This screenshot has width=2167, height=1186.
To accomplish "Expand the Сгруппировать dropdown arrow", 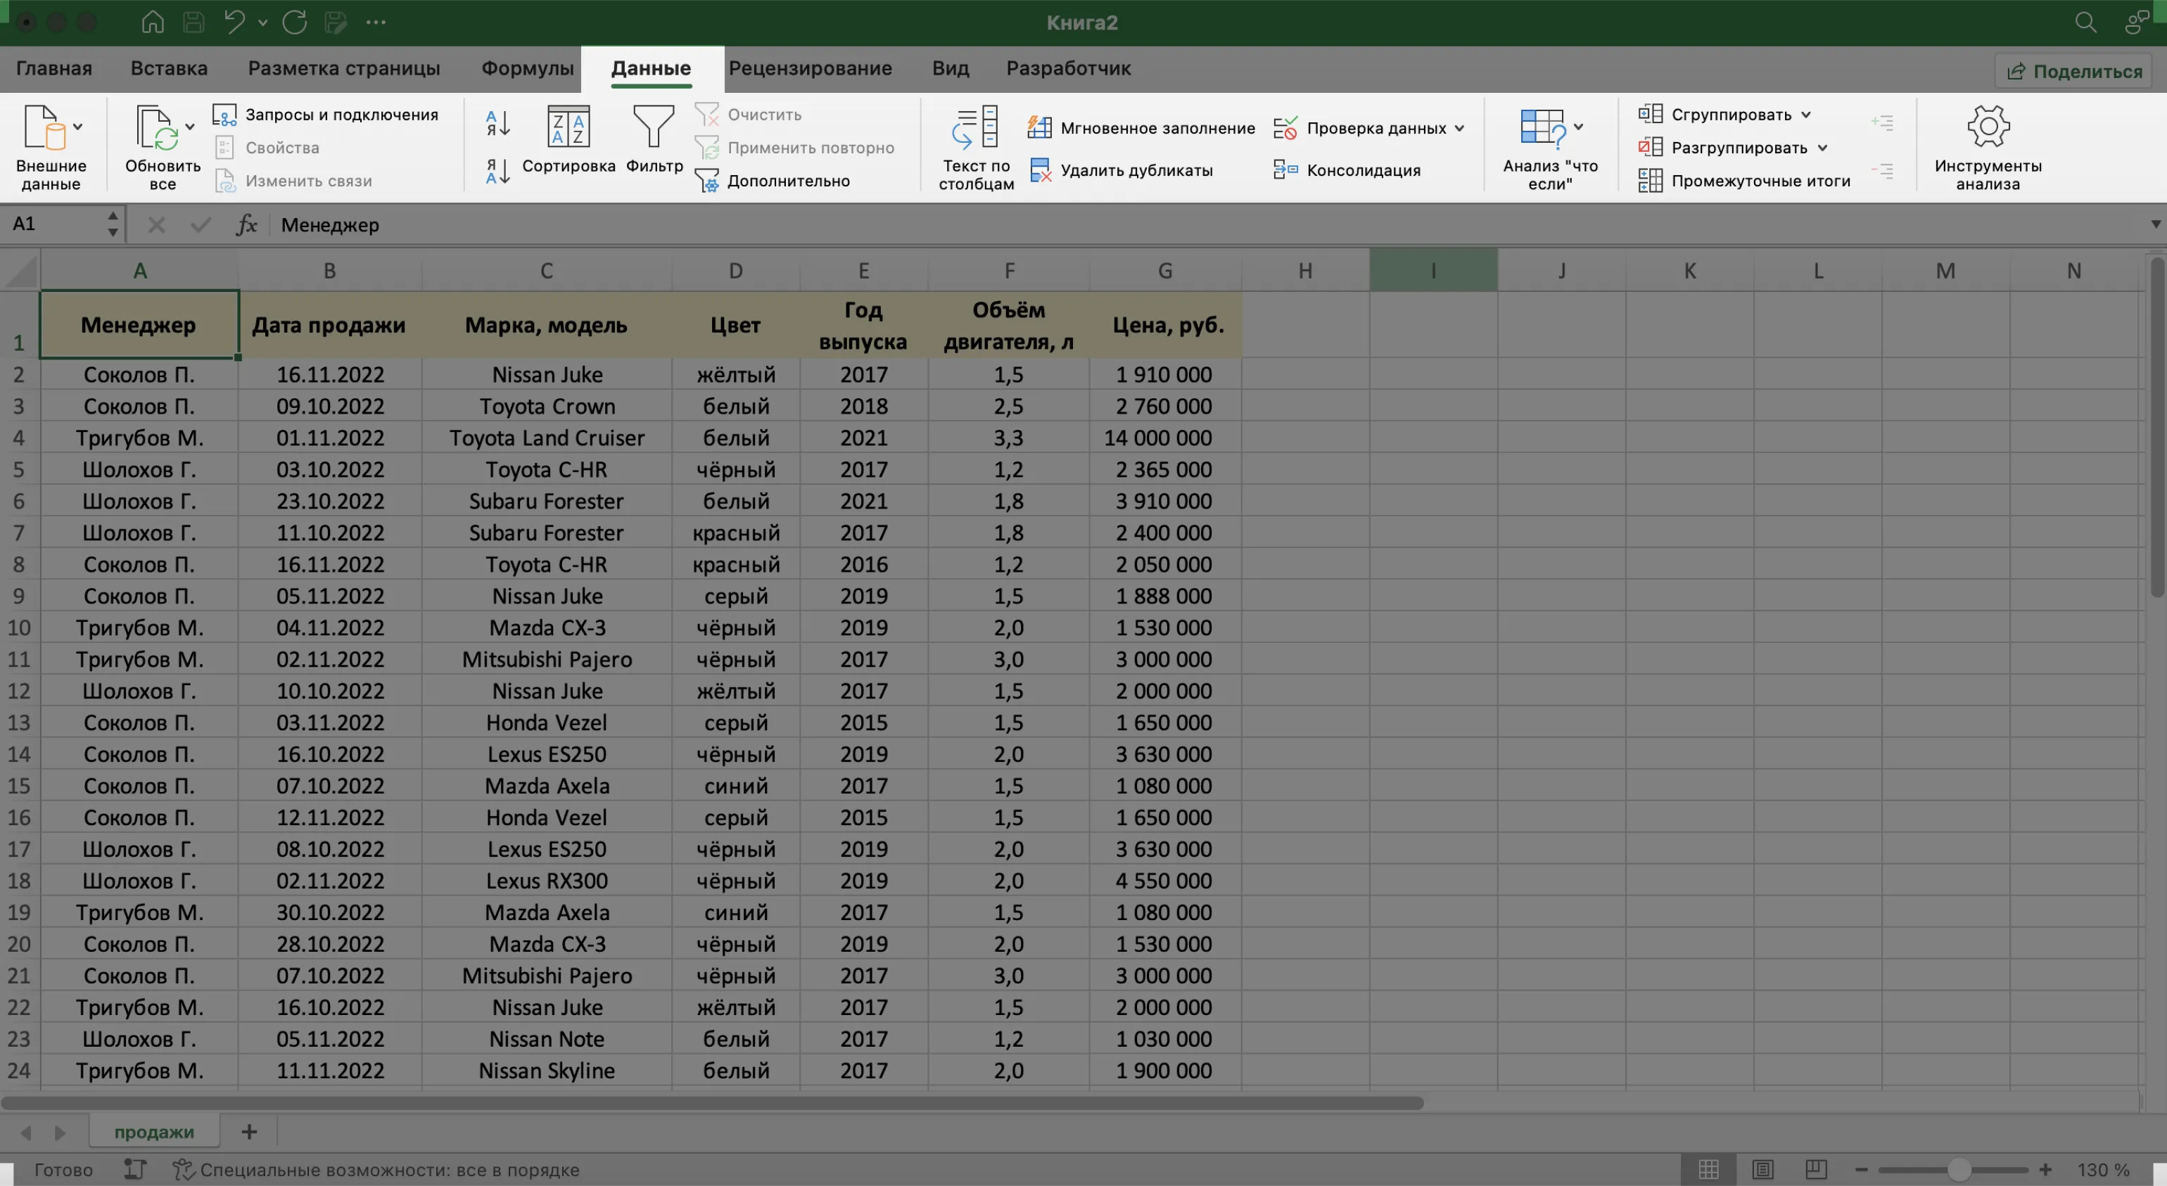I will tap(1805, 115).
